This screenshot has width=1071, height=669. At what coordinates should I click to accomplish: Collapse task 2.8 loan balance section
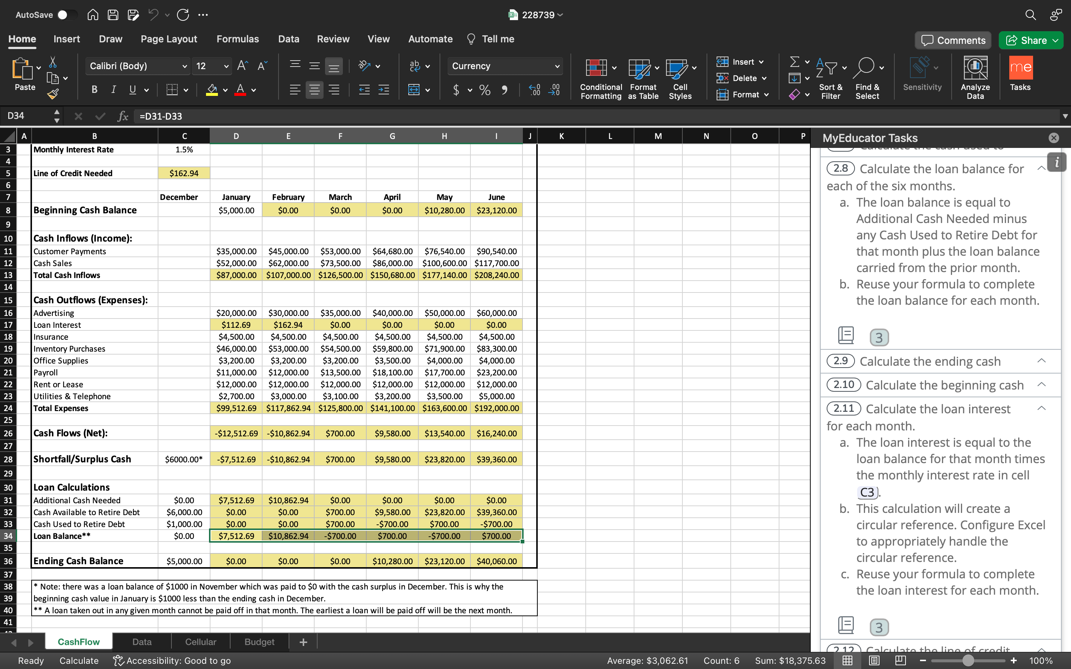(1041, 168)
